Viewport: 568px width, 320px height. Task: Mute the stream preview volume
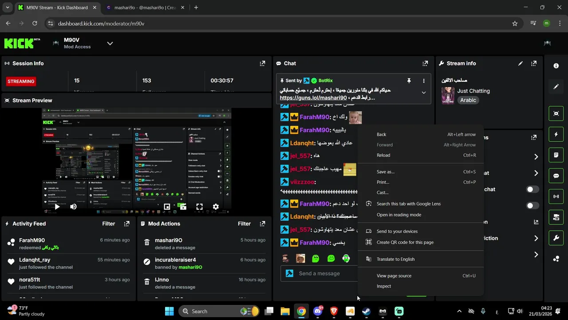point(73,207)
